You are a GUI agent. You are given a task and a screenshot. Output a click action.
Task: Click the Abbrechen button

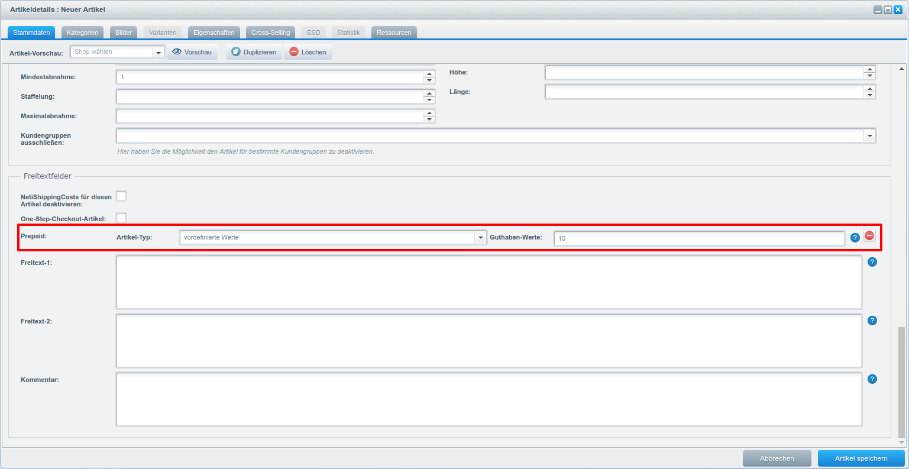(777, 458)
